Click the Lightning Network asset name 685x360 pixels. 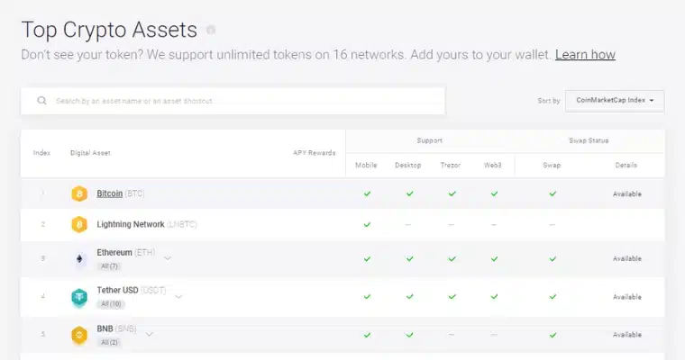click(x=131, y=224)
